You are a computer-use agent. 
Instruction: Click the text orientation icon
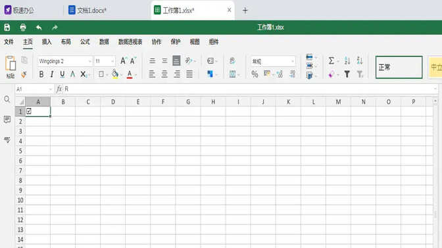(x=189, y=61)
